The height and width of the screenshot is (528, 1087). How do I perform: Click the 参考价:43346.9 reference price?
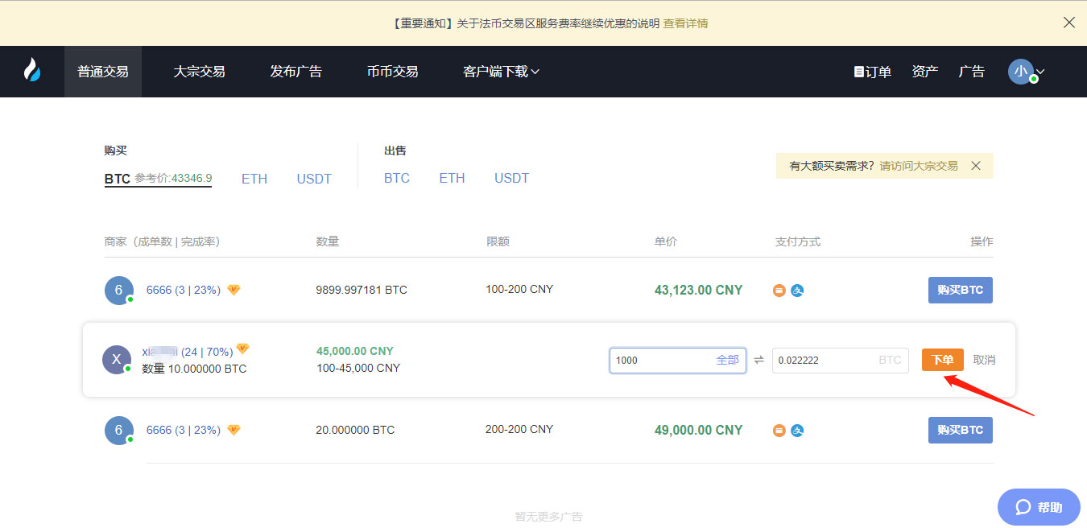[x=173, y=178]
